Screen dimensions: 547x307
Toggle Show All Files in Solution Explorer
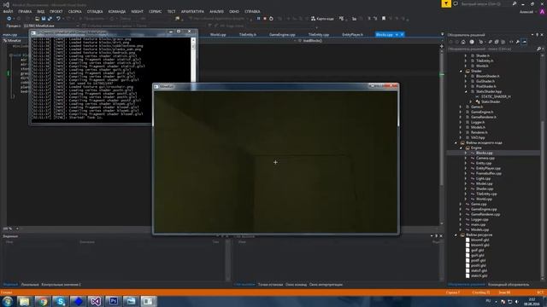503,42
